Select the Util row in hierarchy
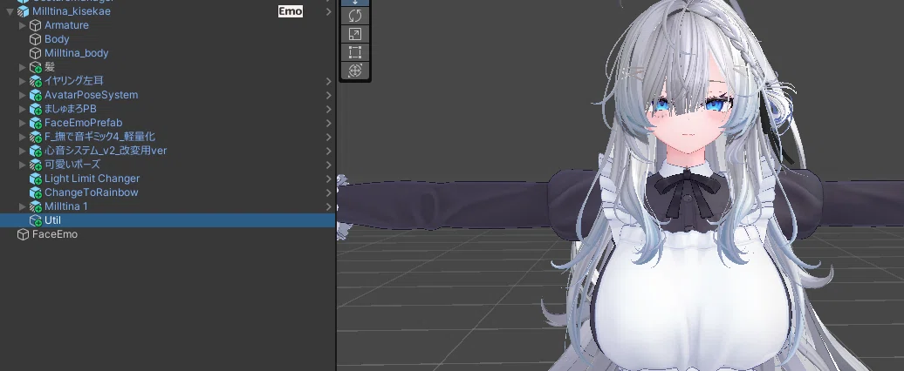The image size is (904, 371). (x=168, y=220)
